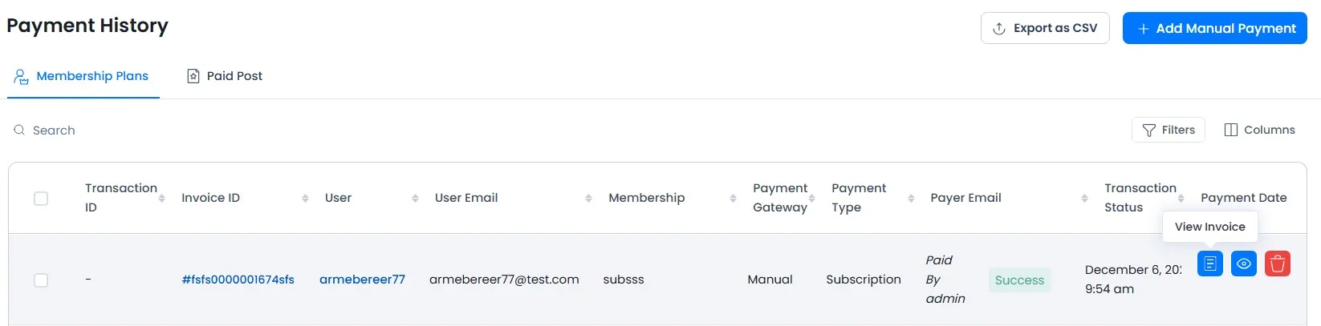Check the armebereer77 payment row checkbox
Screen dimensions: 1321x326
pos(41,280)
